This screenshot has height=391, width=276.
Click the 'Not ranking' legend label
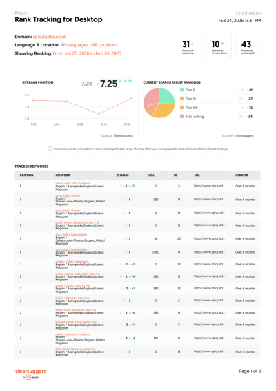[x=195, y=117]
